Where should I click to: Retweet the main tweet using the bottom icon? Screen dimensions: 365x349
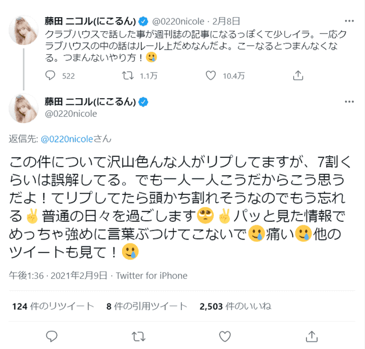(139, 336)
